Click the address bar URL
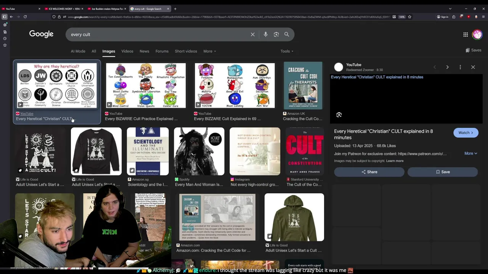This screenshot has width=488, height=274. point(229,17)
